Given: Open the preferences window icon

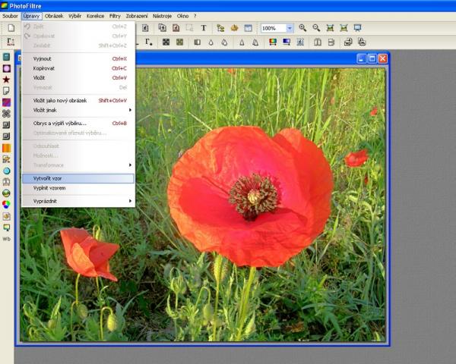Looking at the screenshot, I should pos(248,28).
